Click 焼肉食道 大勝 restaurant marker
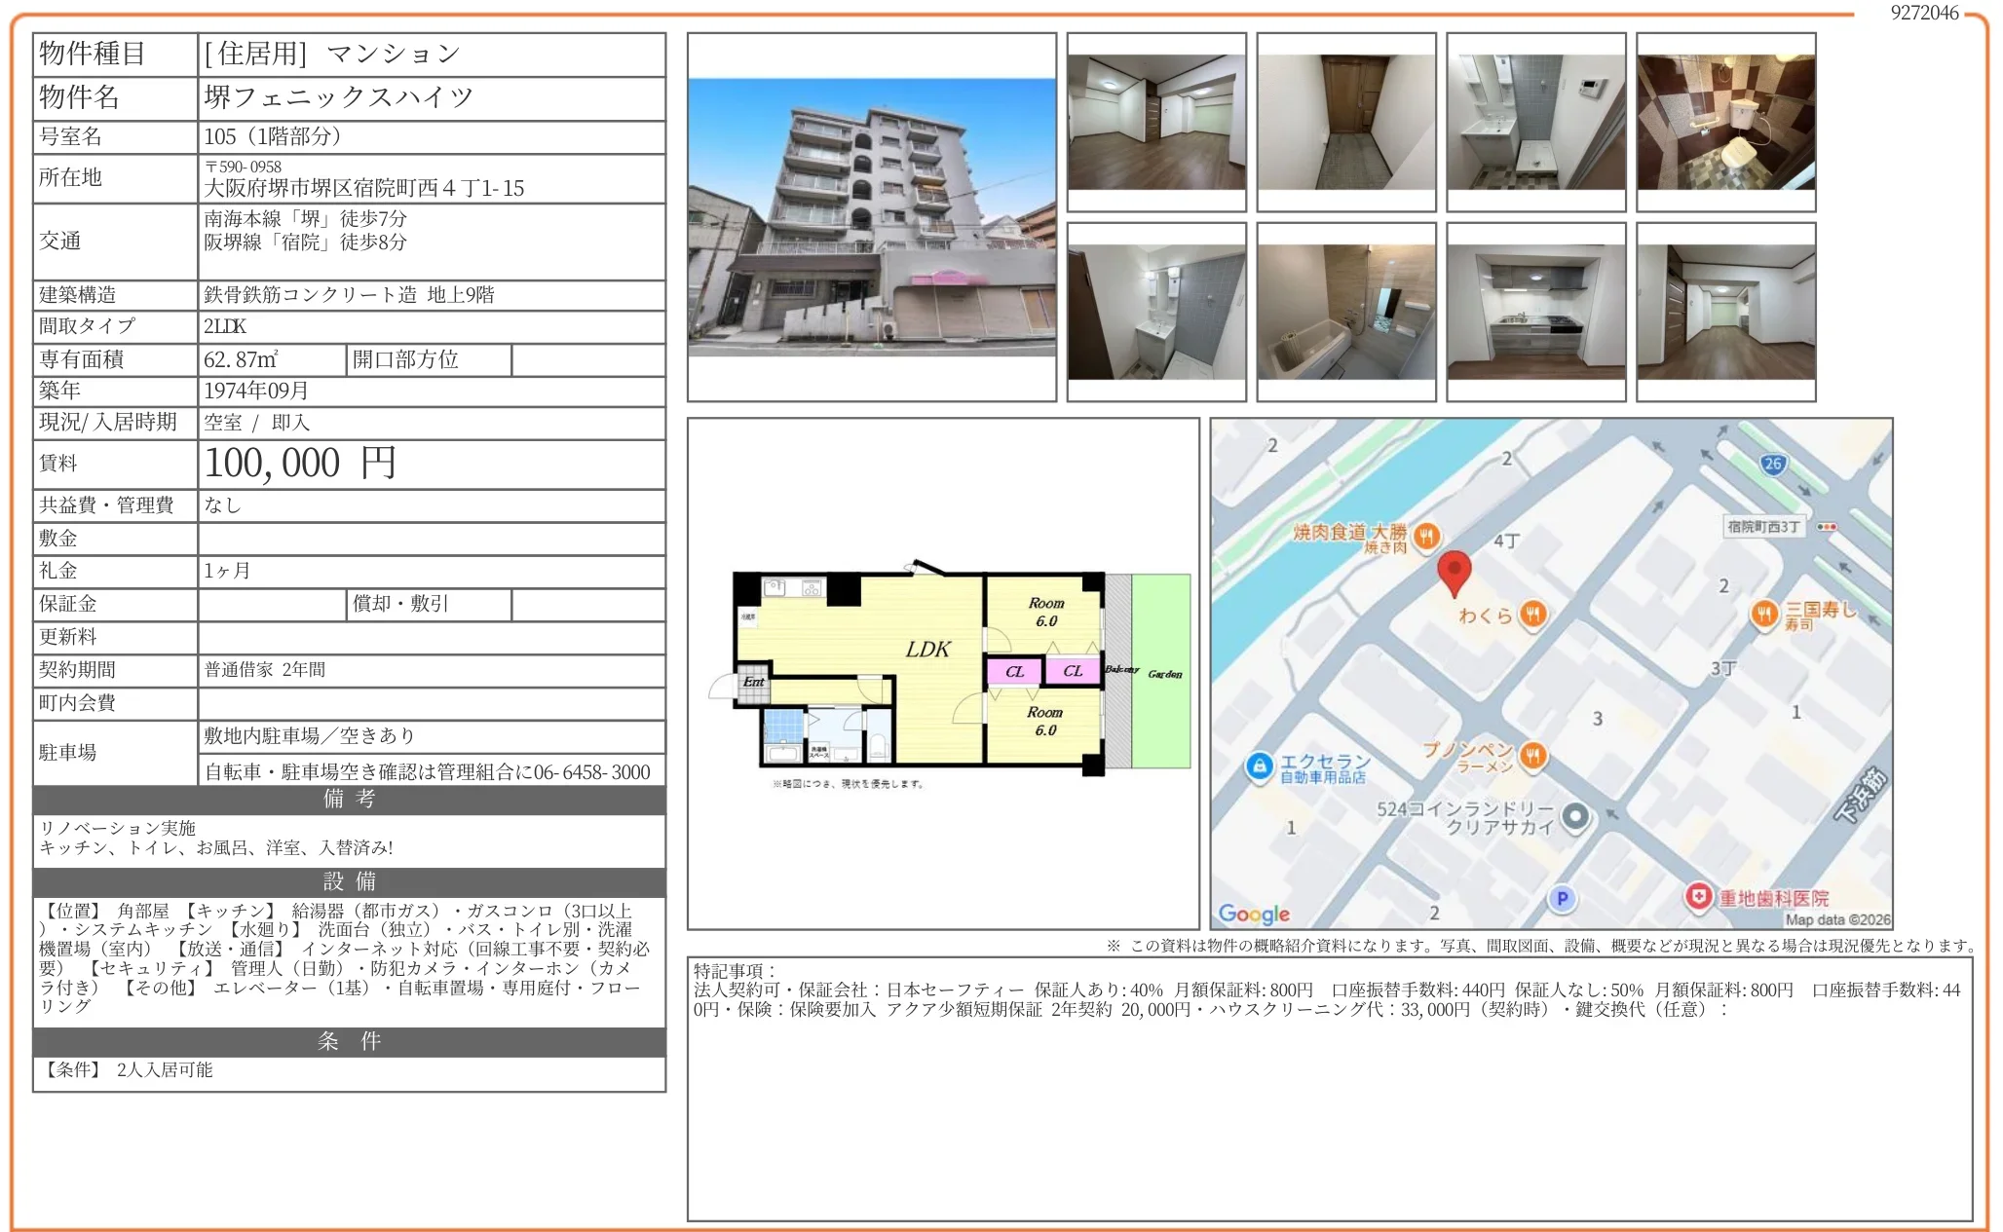 1426,535
